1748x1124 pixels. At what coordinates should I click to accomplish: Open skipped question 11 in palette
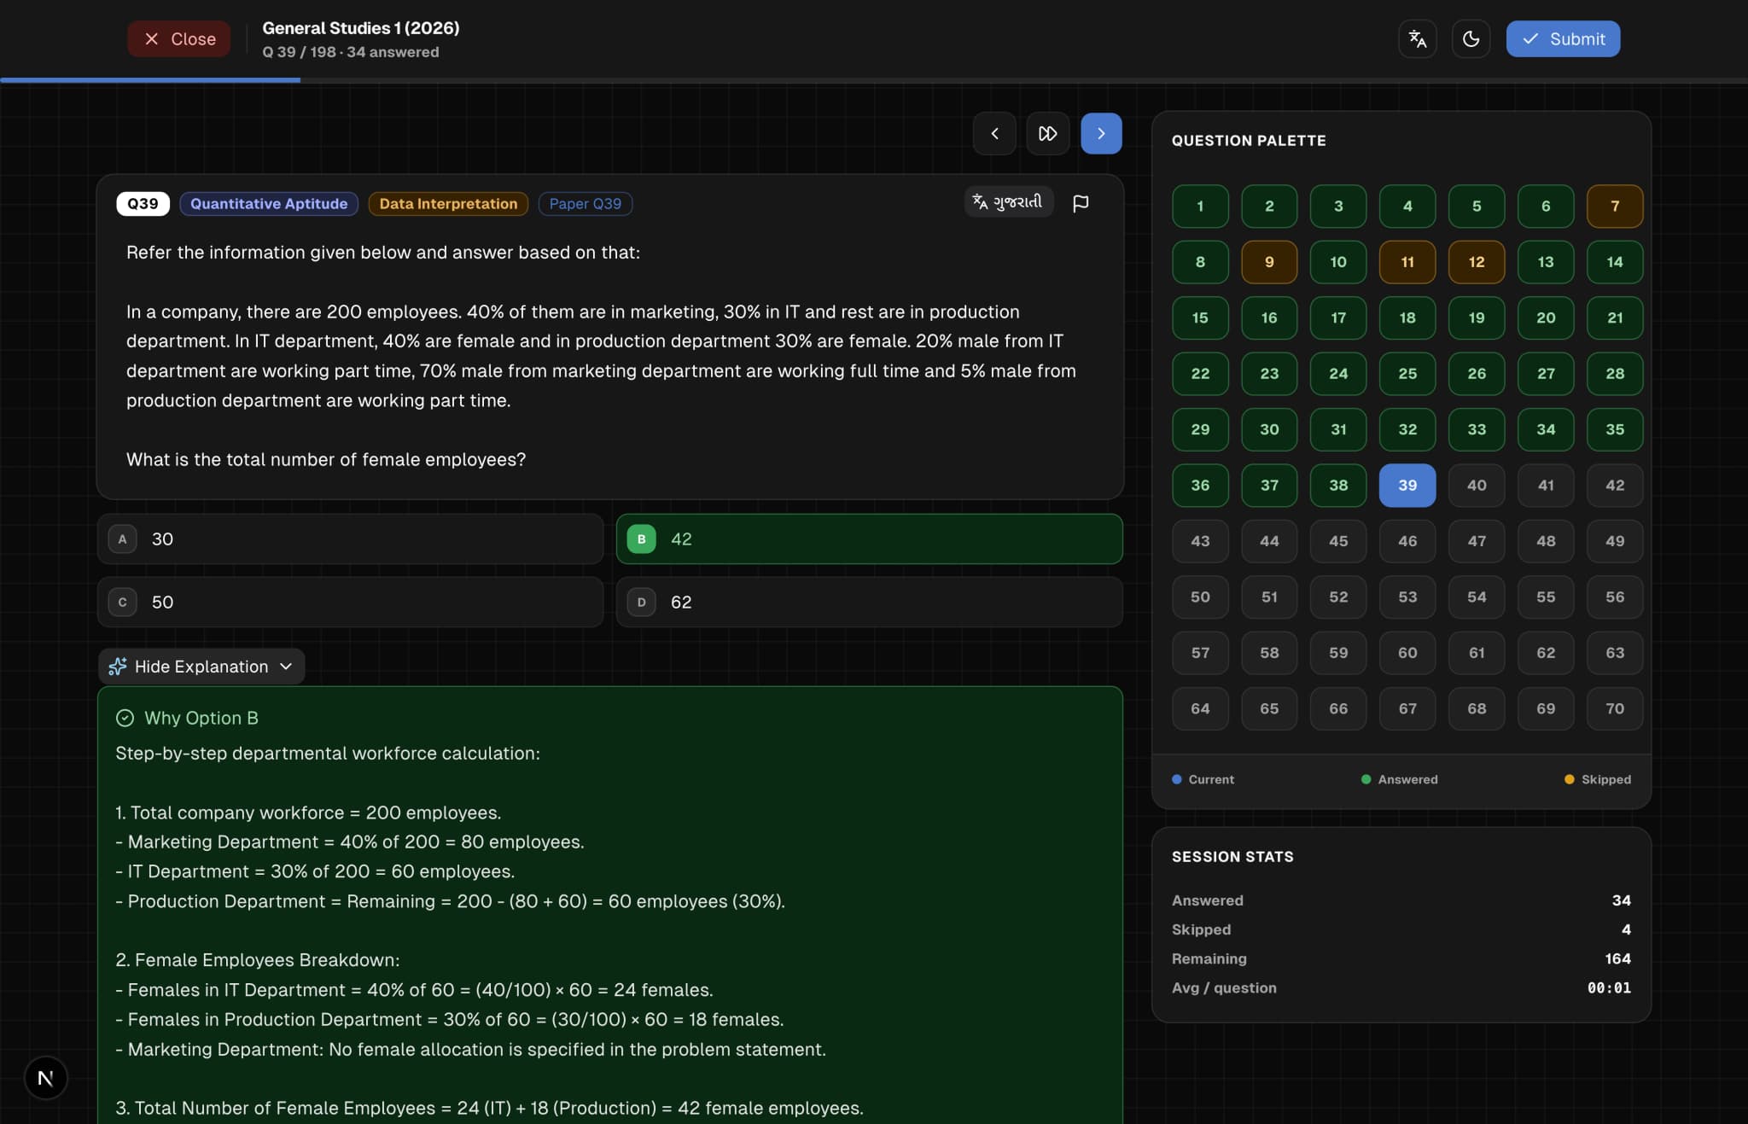[x=1407, y=262]
